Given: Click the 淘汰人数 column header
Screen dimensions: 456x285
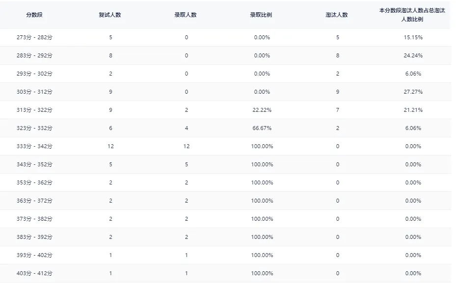Looking at the screenshot, I should tap(337, 15).
